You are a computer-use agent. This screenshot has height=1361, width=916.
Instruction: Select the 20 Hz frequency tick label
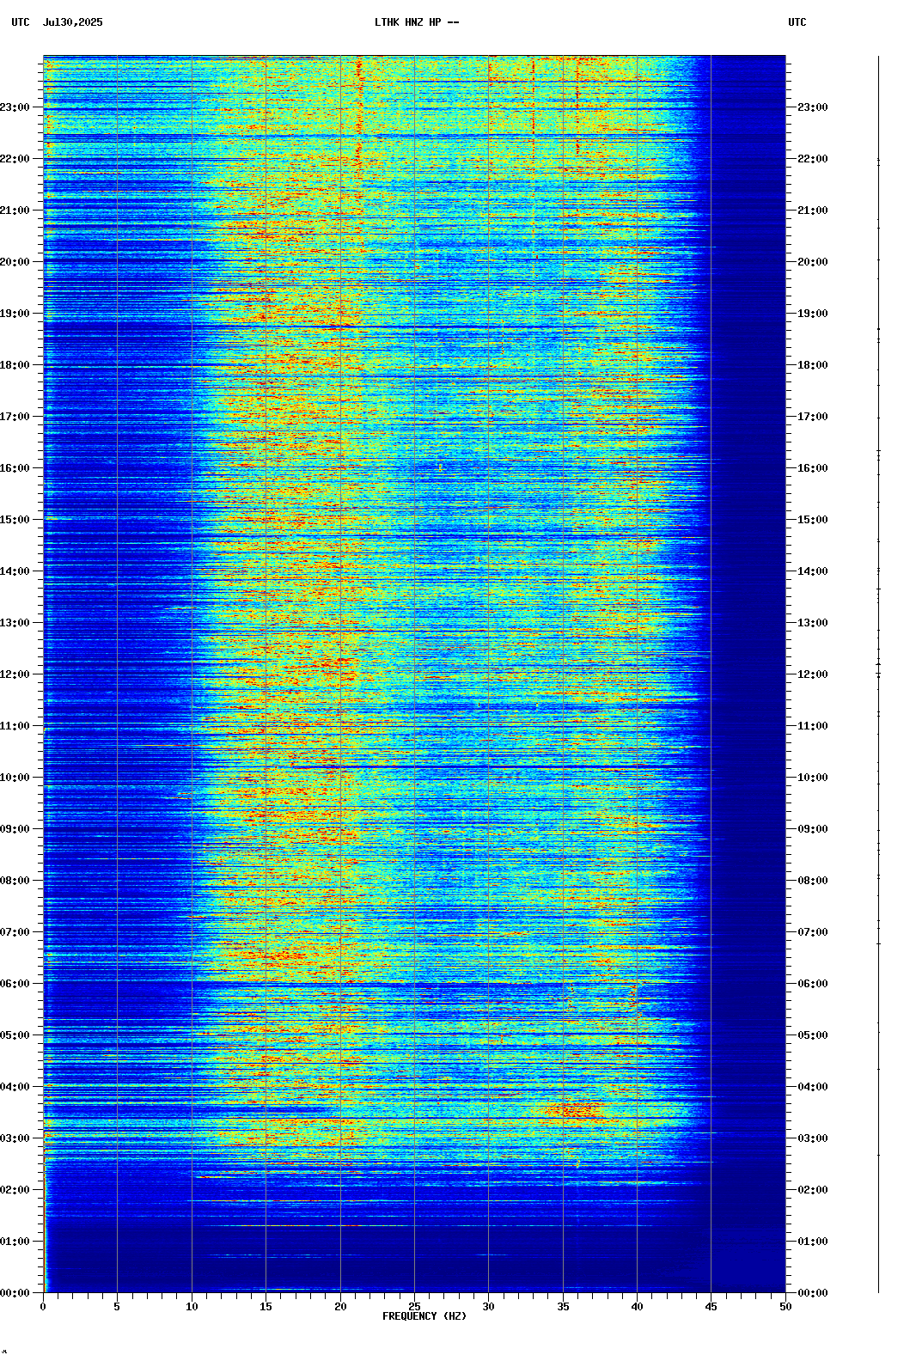[x=340, y=1307]
